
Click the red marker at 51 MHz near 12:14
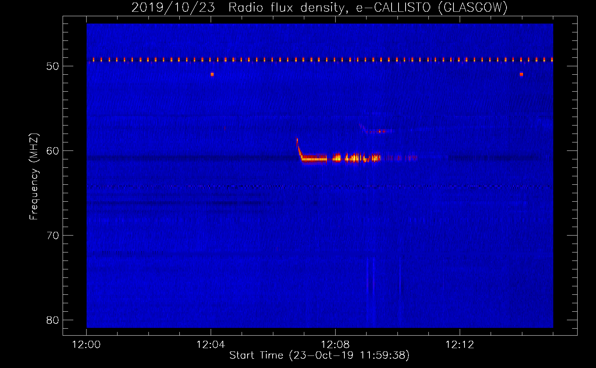point(521,74)
